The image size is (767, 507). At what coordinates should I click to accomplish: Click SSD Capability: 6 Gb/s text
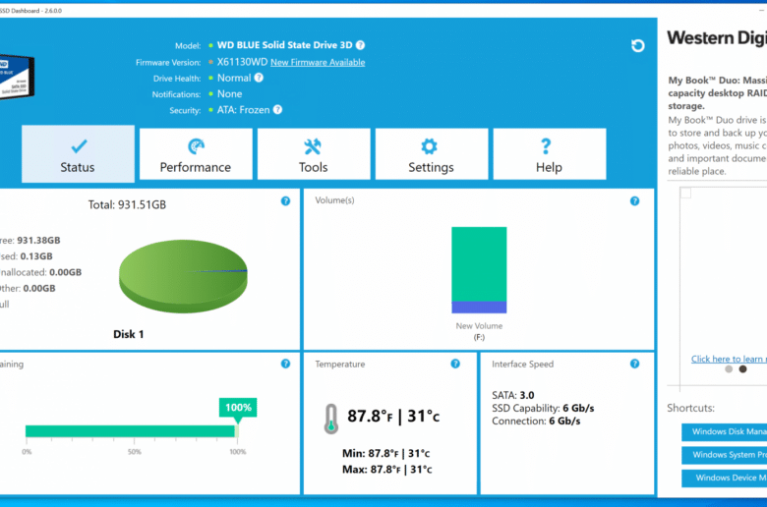pyautogui.click(x=543, y=408)
